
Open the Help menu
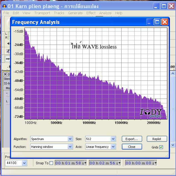coord(119,13)
